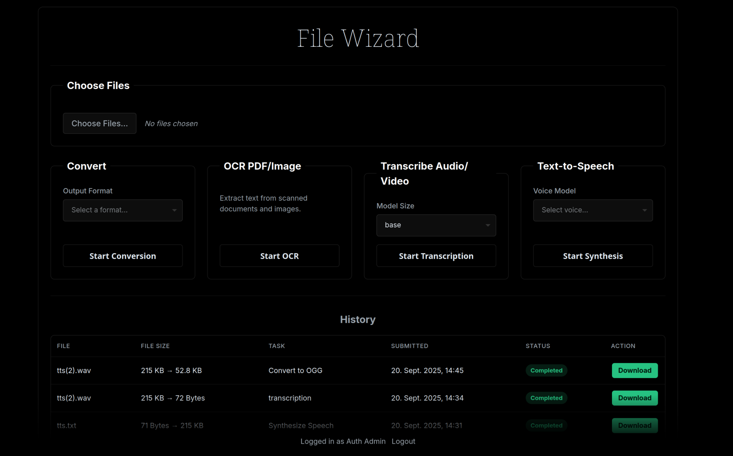Expand the Select a format combo box

coord(122,210)
